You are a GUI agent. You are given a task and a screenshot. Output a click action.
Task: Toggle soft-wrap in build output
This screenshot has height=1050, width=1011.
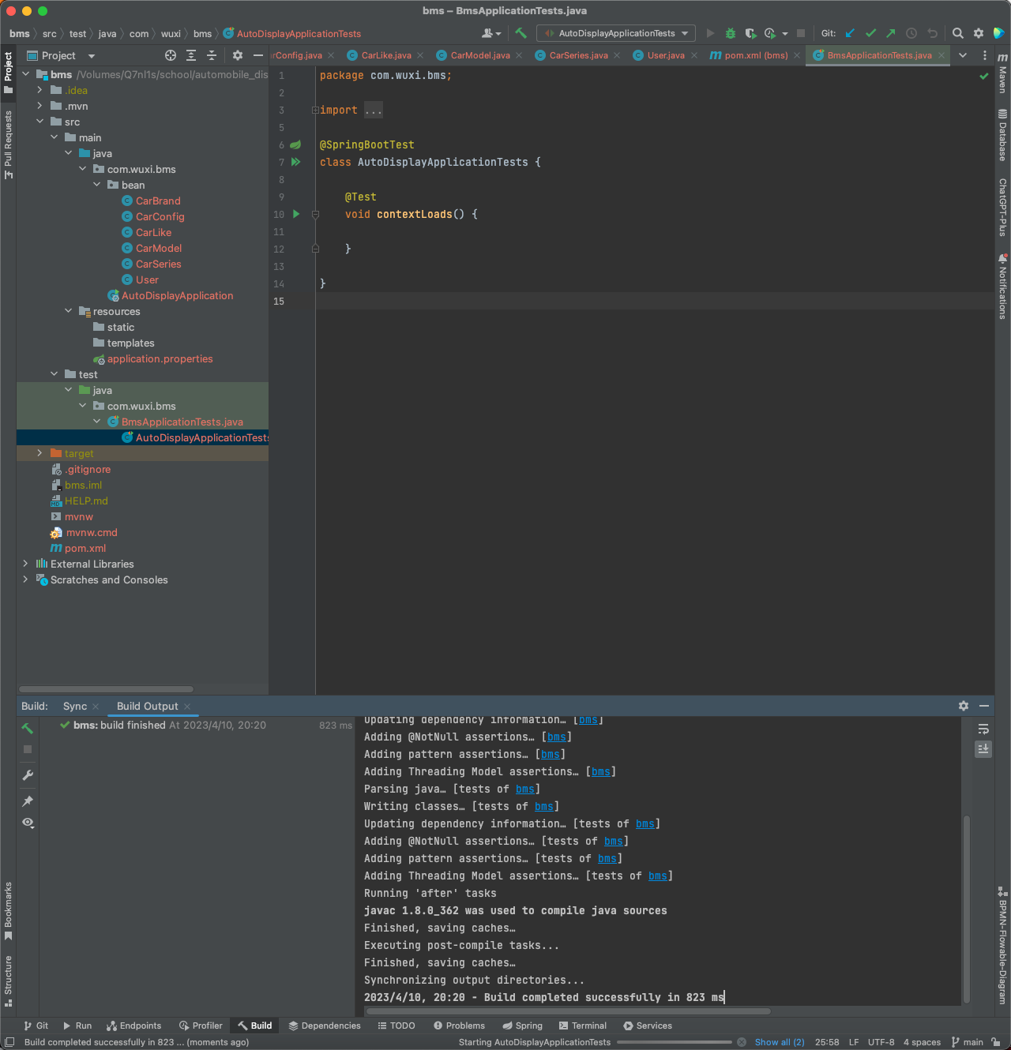click(x=983, y=729)
